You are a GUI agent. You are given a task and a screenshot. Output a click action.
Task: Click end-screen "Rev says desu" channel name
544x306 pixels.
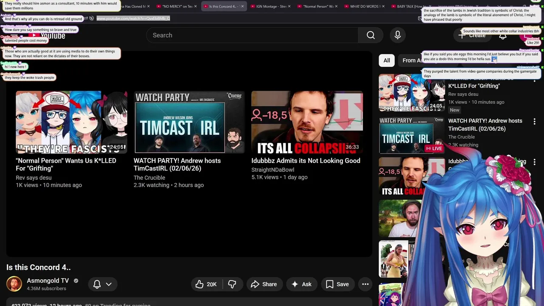point(34,178)
